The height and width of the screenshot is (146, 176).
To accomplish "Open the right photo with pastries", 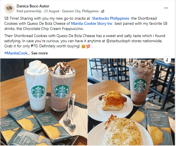I will 131,102.
